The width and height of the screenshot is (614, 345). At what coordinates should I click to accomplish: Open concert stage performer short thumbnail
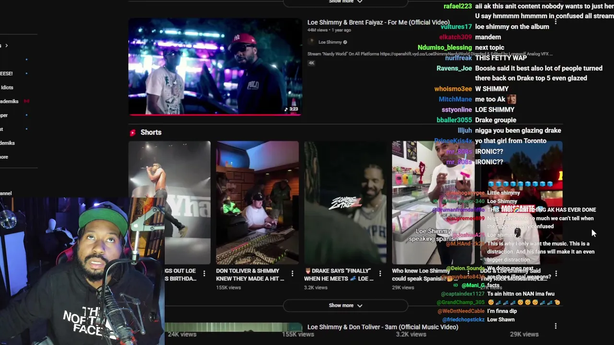tap(169, 203)
